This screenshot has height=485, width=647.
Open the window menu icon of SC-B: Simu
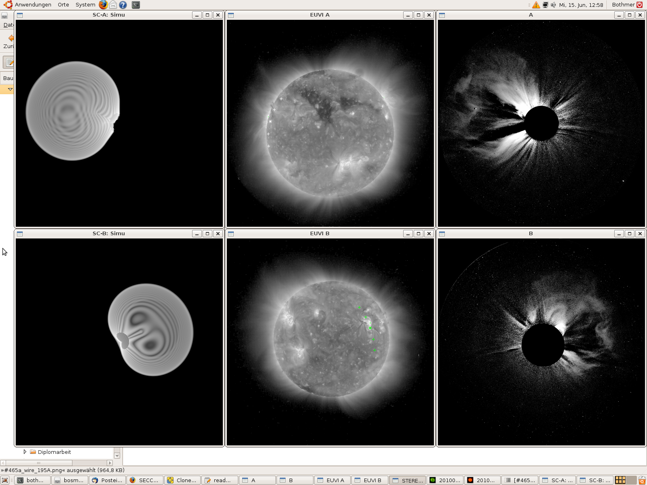[x=20, y=234]
